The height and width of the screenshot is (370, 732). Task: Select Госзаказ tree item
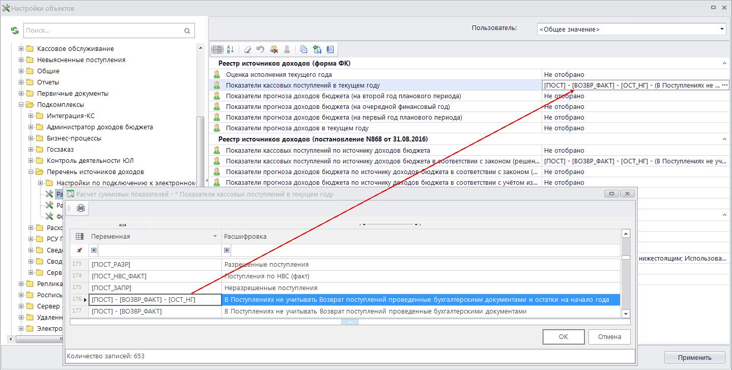[x=60, y=150]
